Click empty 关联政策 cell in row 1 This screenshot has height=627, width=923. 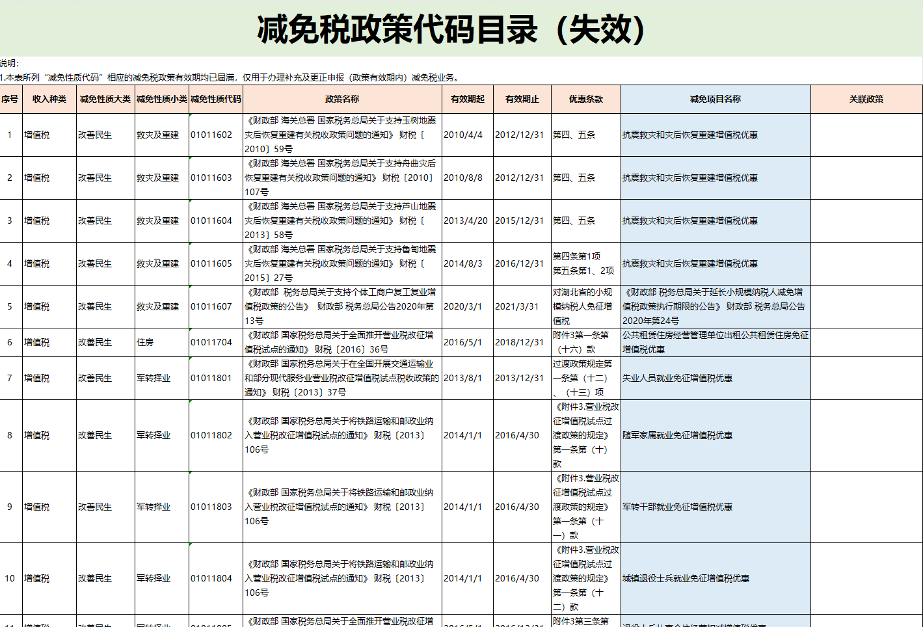pos(866,135)
